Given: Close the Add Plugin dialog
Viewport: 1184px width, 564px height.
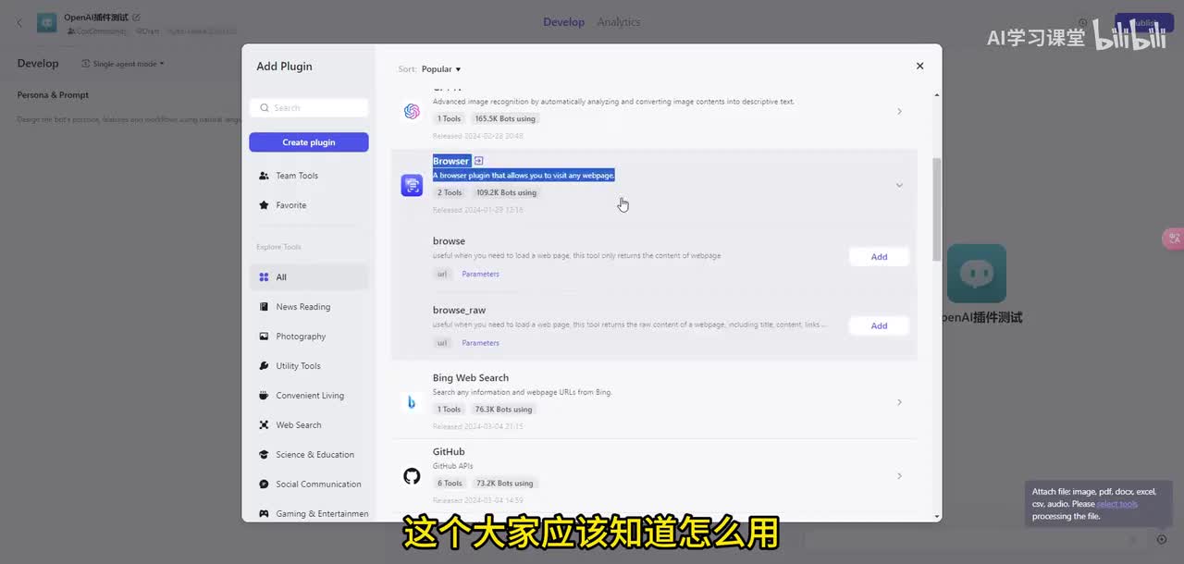Looking at the screenshot, I should coord(919,66).
